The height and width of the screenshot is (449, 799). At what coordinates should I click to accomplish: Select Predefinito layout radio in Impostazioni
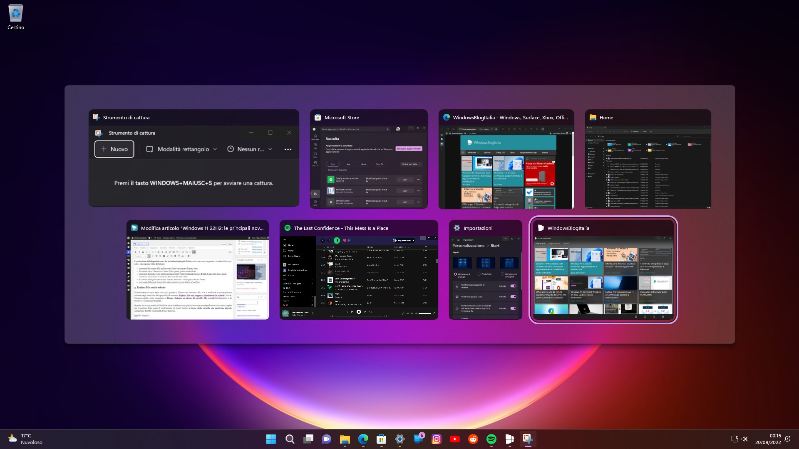(479, 274)
